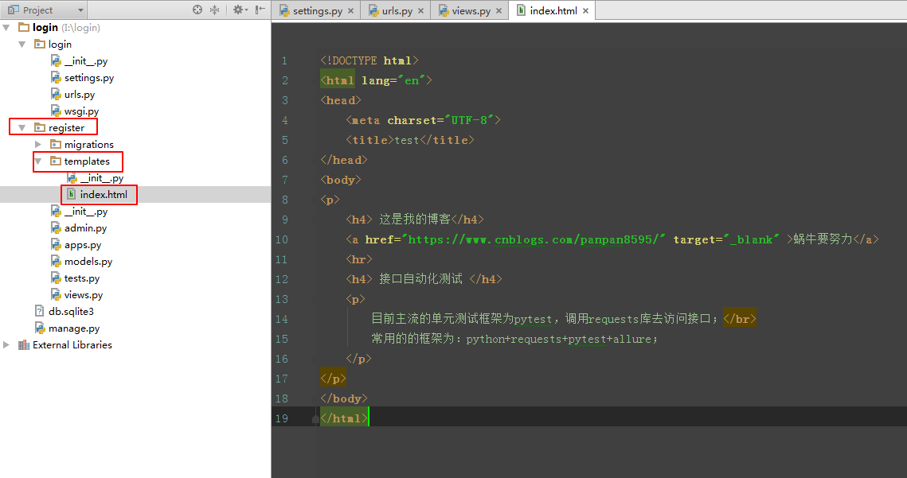Select urls.py in the project tree
This screenshot has width=907, height=478.
(73, 95)
